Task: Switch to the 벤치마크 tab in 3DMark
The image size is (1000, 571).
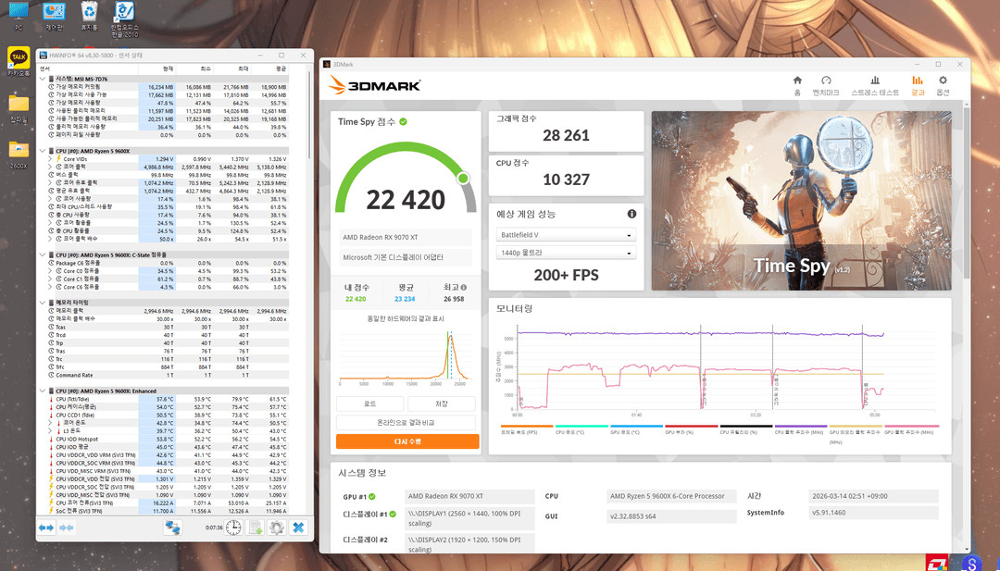Action: pos(825,81)
